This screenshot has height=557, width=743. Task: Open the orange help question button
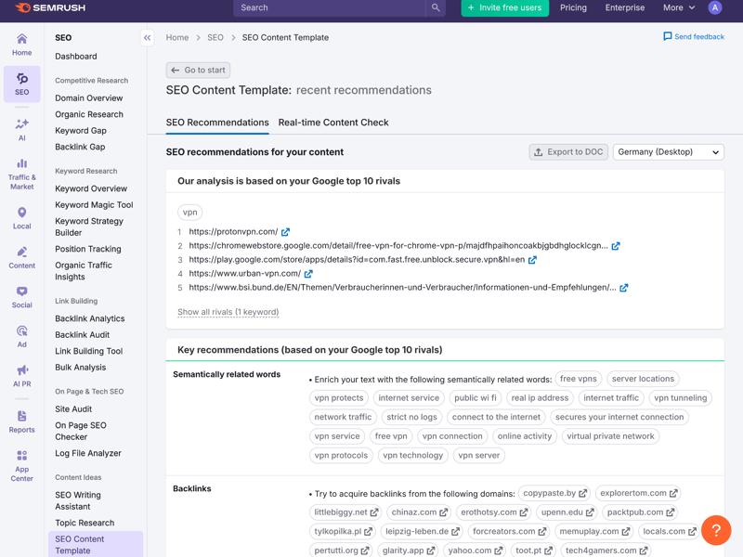(716, 530)
